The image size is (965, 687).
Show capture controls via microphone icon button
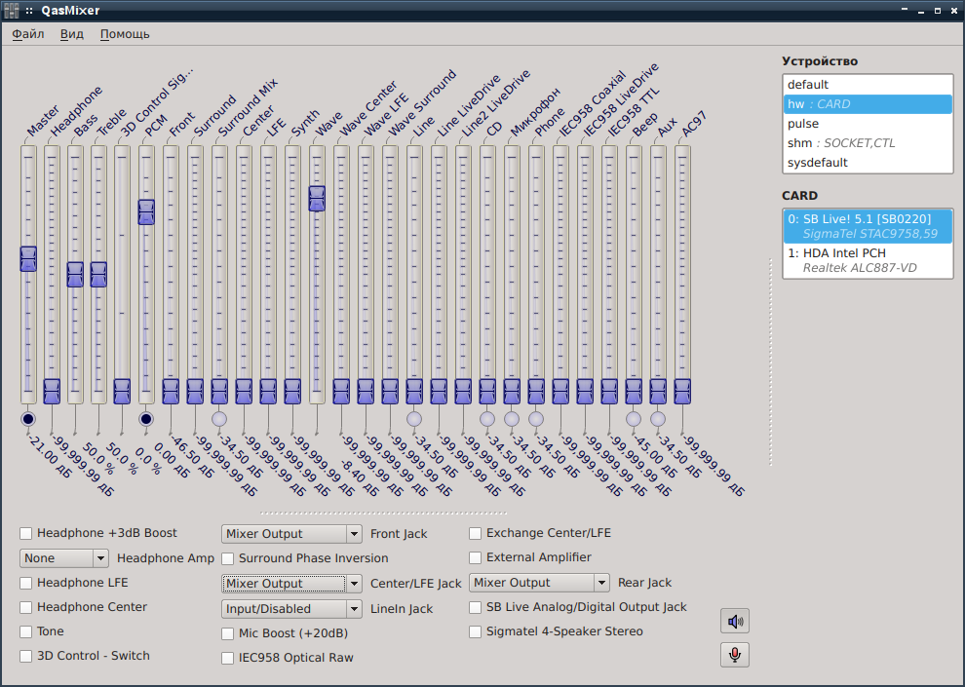pos(734,655)
